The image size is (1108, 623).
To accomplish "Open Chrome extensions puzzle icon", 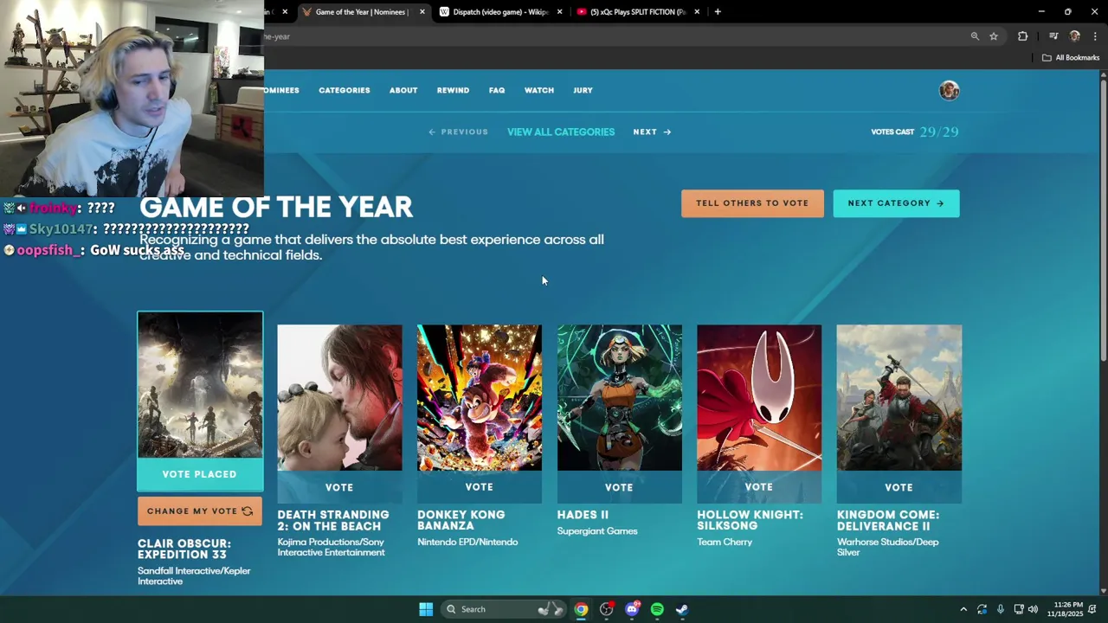I will point(1023,36).
